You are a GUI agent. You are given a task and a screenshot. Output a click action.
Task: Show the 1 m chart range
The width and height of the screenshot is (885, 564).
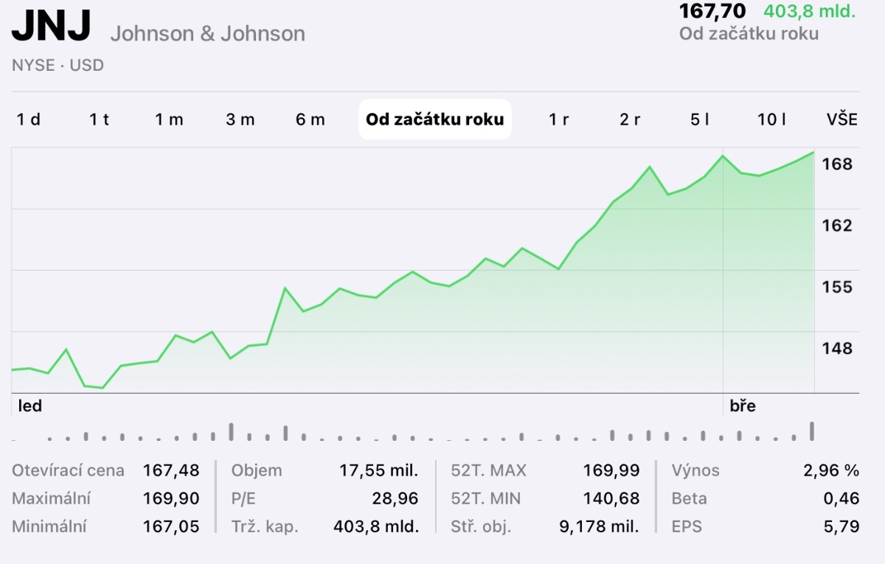pyautogui.click(x=169, y=119)
